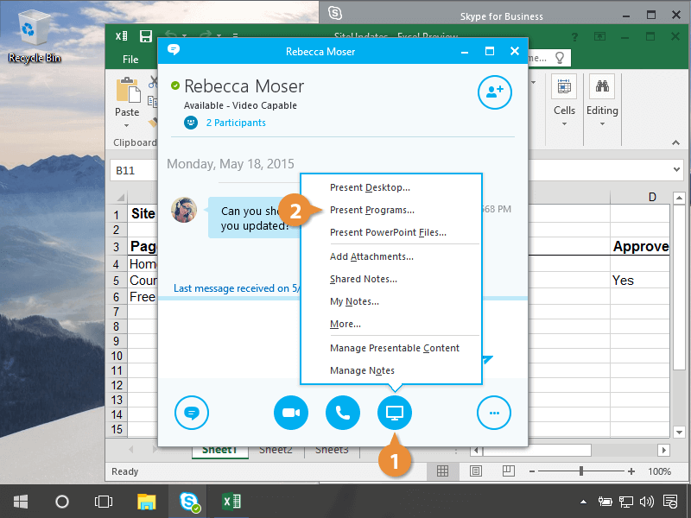Start an audio call with phone button
Image resolution: width=691 pixels, height=518 pixels.
pos(343,413)
